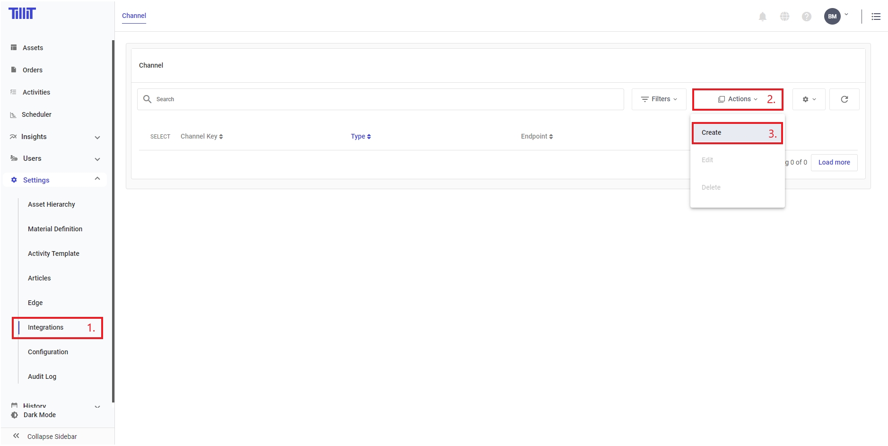This screenshot has width=888, height=446.
Task: Toggle Dark Mode
Action: (40, 415)
